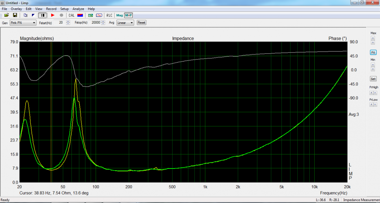Click the Reset averaging button

tap(142, 23)
